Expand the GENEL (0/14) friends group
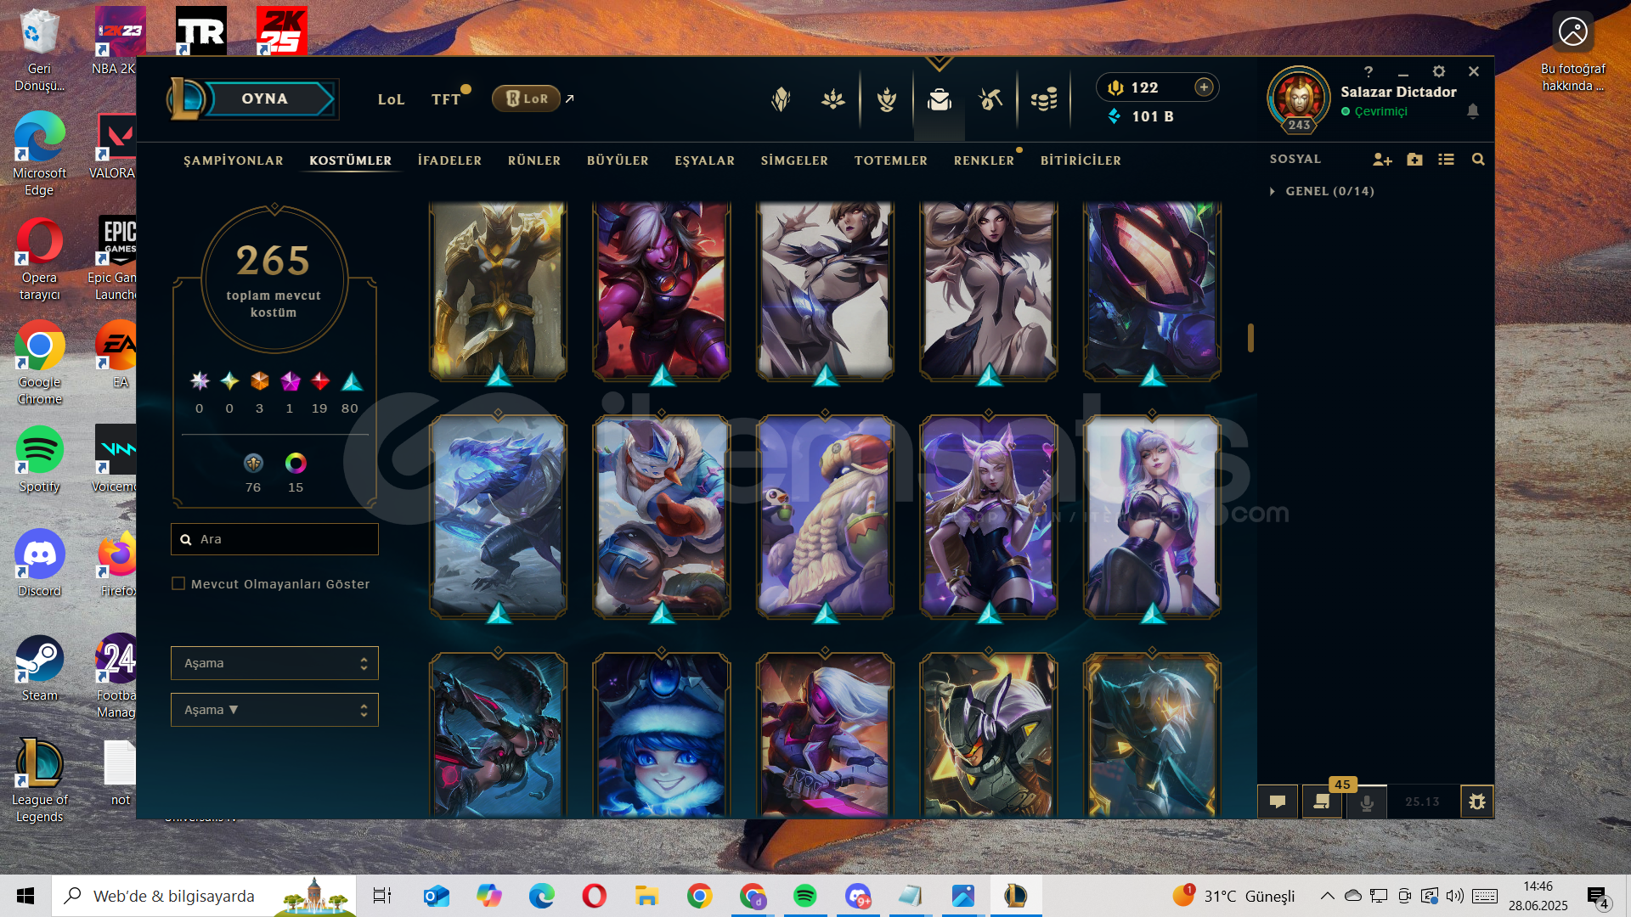Screen dimensions: 1631x917 [x=1322, y=191]
